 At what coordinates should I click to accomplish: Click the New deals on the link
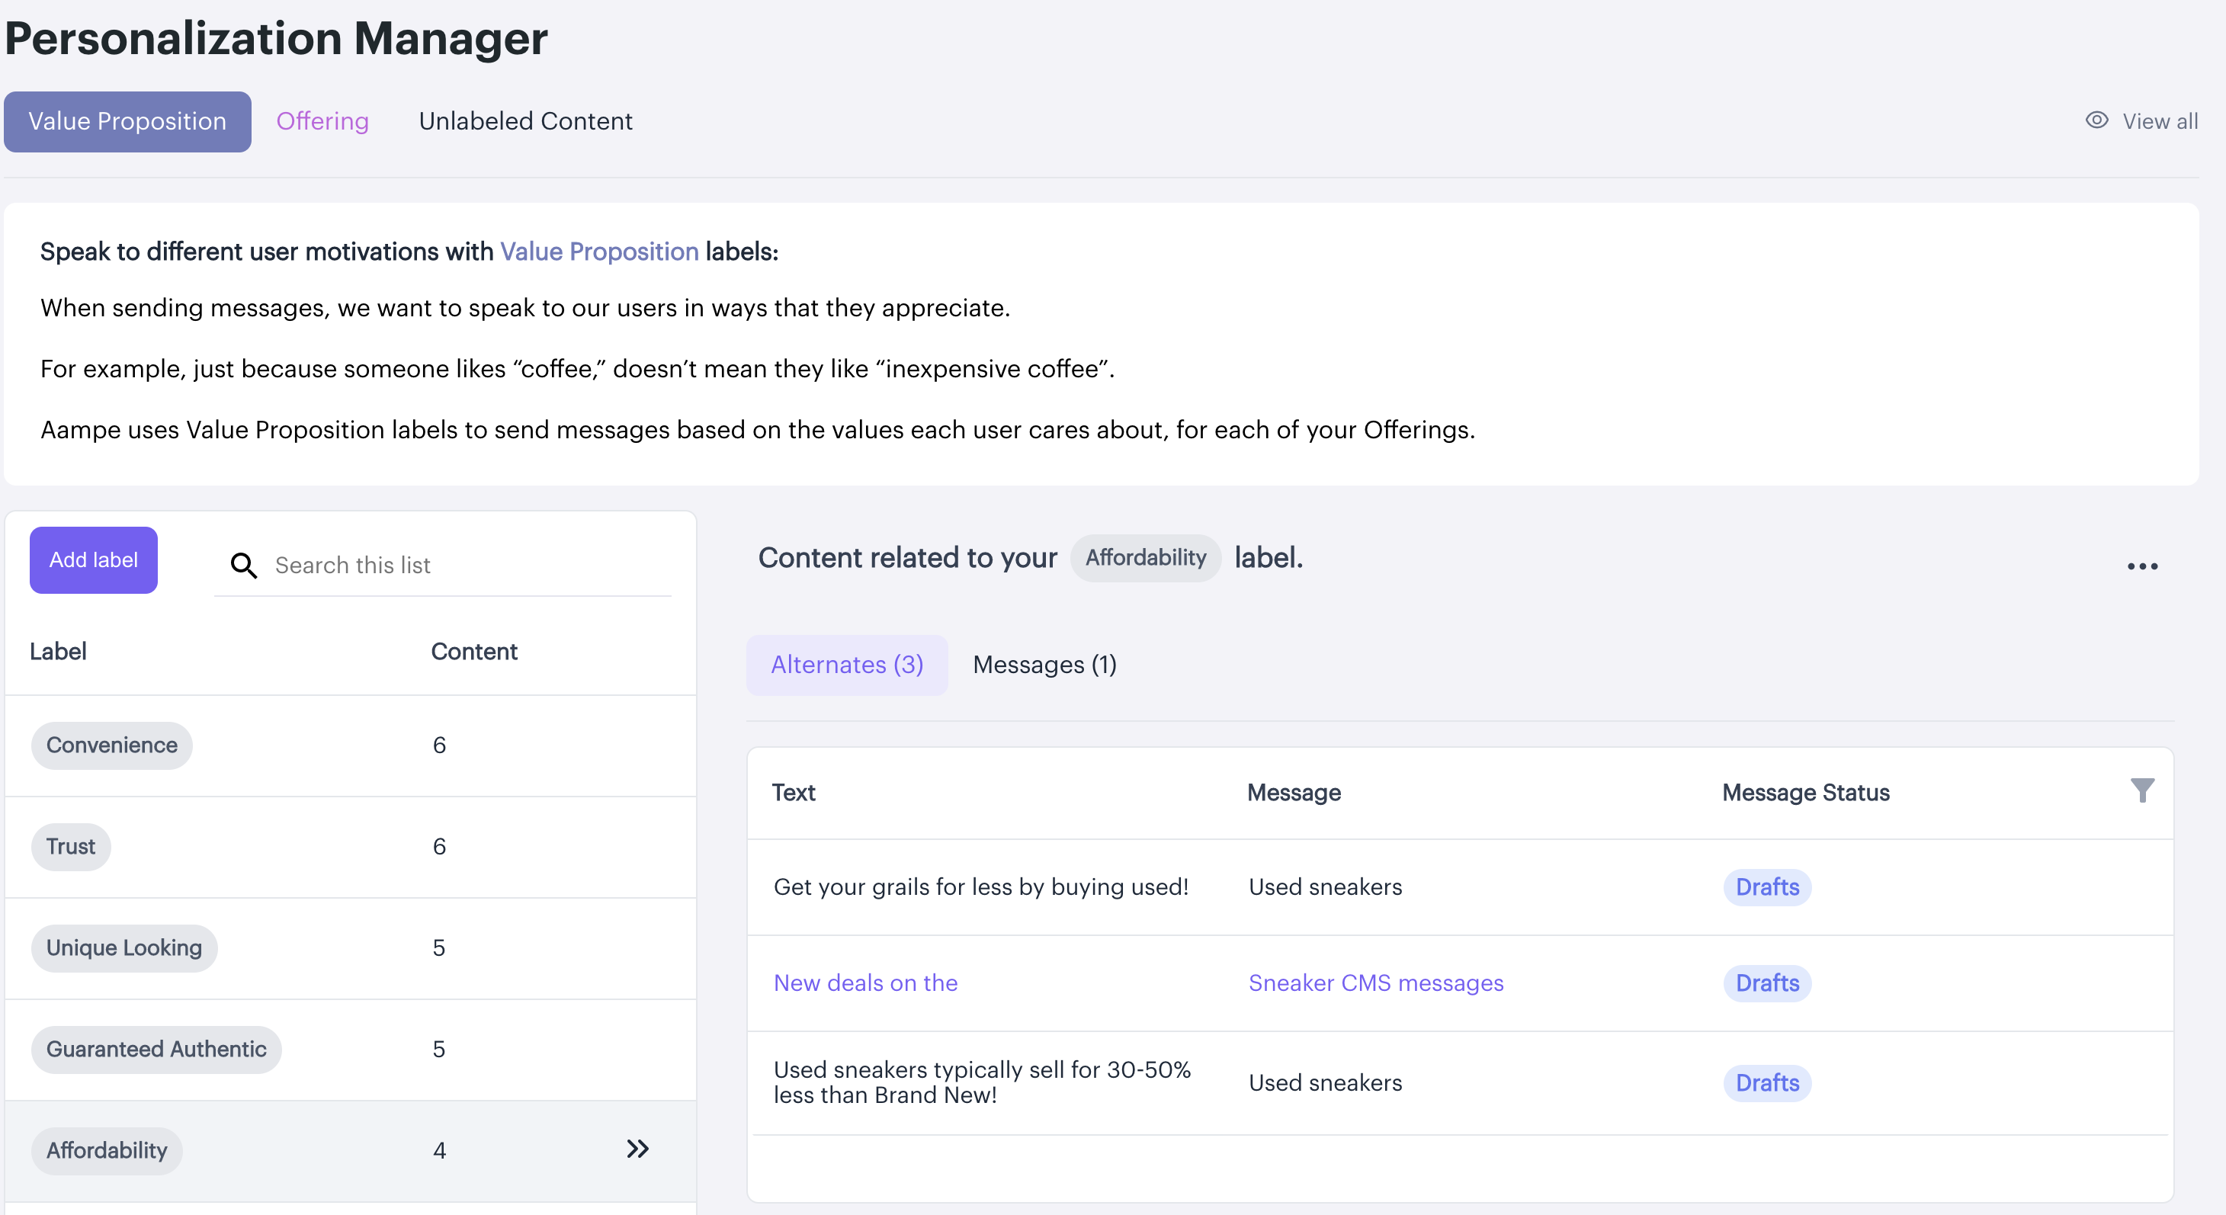[865, 983]
